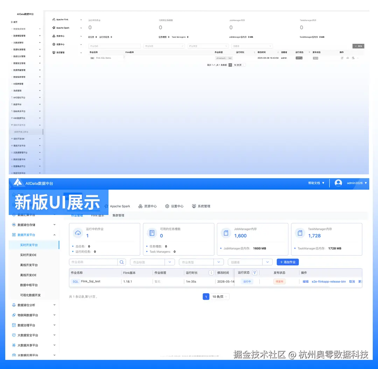Click the 数据湖仓存储 sidebar icon
Image resolution: width=378 pixels, height=369 pixels.
click(x=14, y=225)
